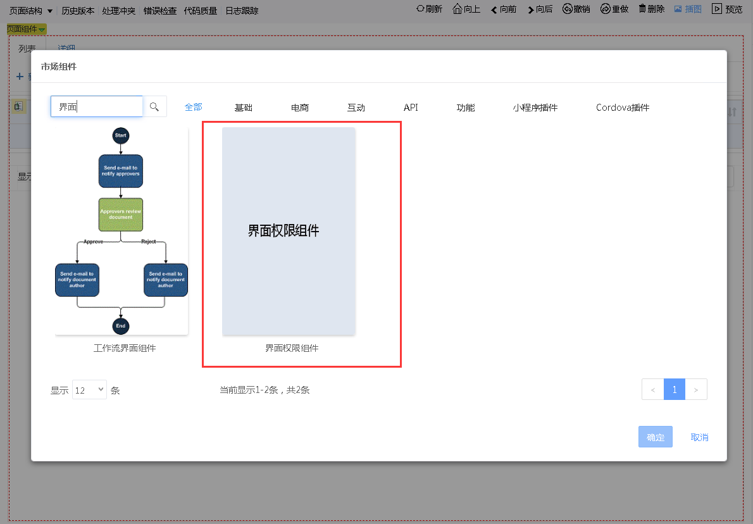Click the refresh (刷新) toolbar icon
The width and height of the screenshot is (753, 524).
pos(420,9)
